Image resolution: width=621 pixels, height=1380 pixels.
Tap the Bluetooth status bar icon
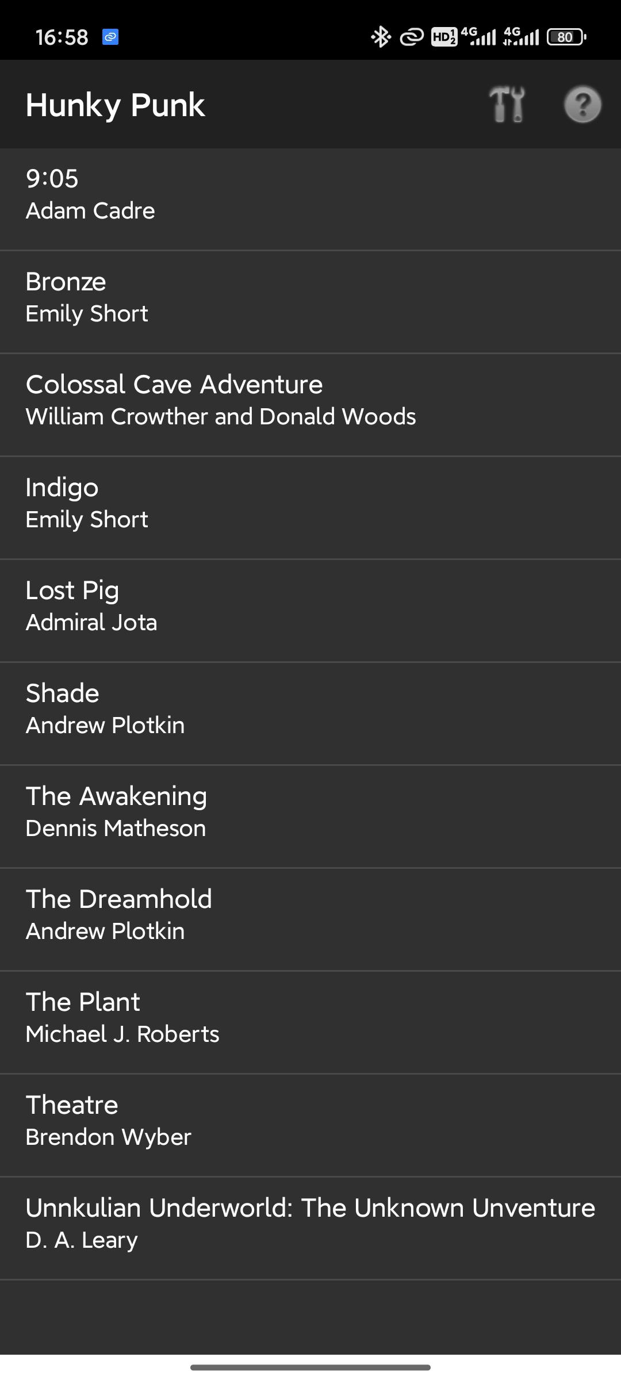point(380,37)
